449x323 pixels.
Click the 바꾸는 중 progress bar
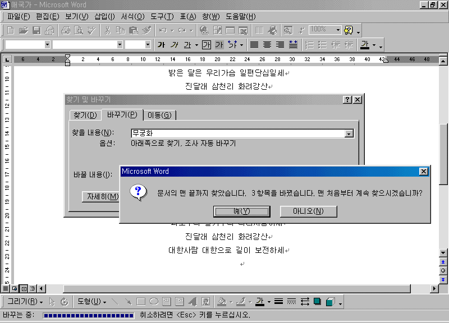point(89,316)
